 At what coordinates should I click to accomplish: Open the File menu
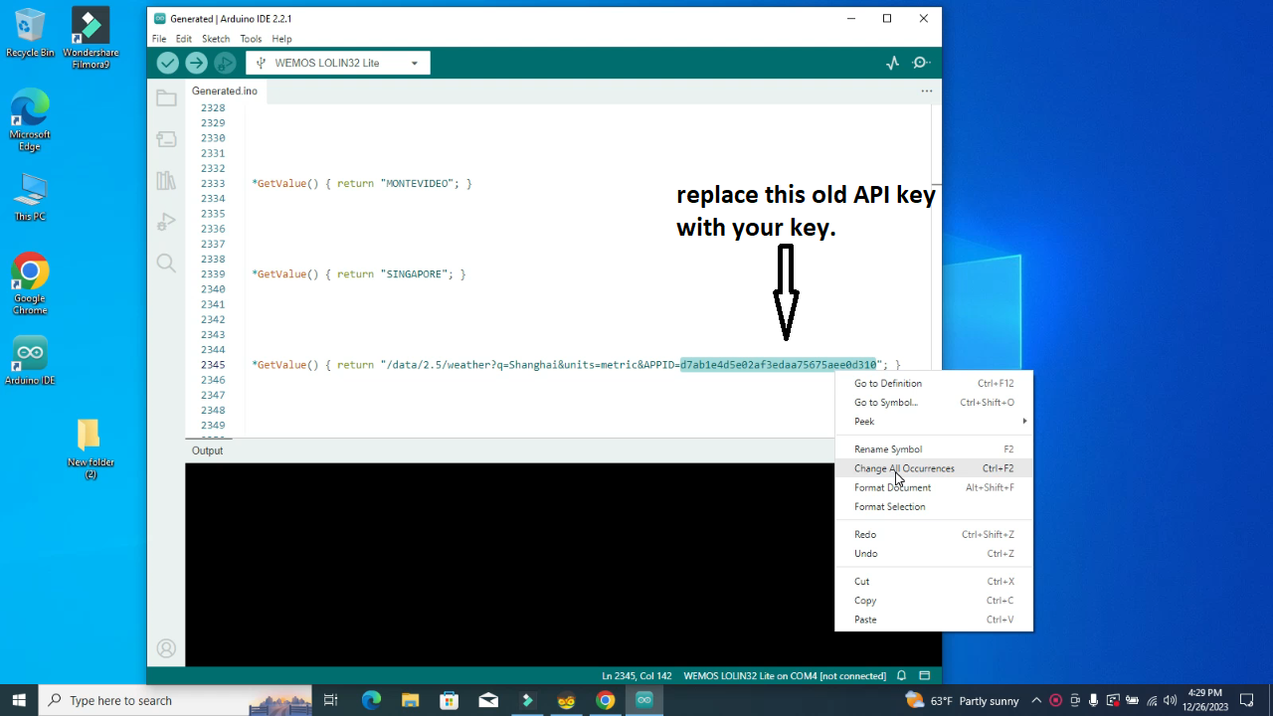(x=159, y=39)
